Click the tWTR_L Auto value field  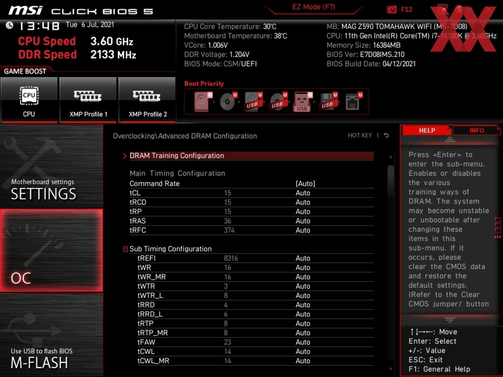point(303,296)
